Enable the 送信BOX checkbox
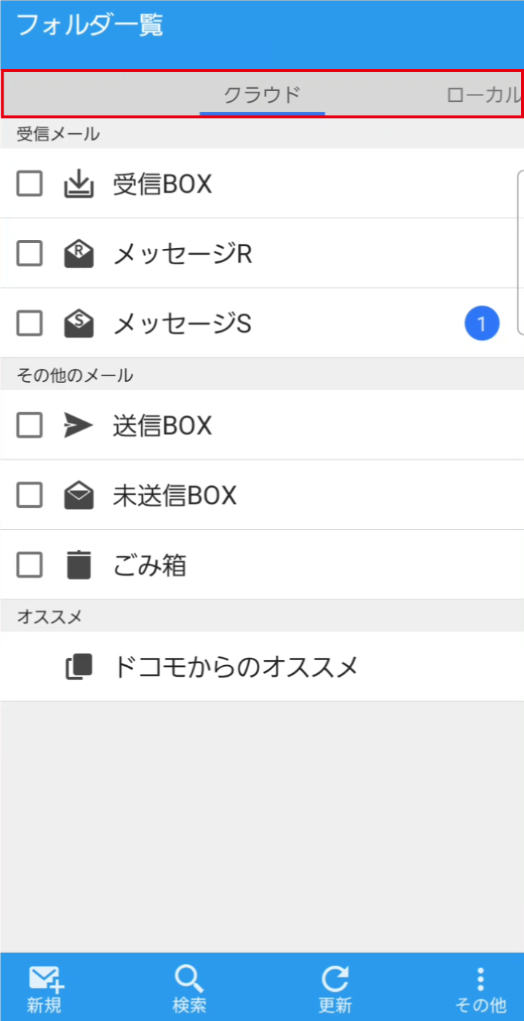The width and height of the screenshot is (524, 1021). pyautogui.click(x=30, y=425)
